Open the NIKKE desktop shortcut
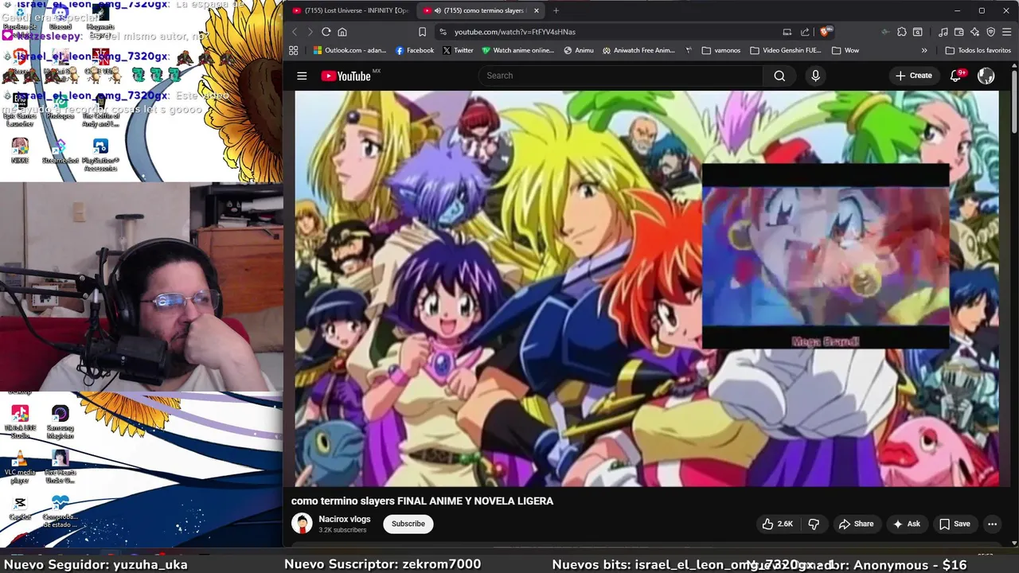1019x573 pixels. [20, 150]
